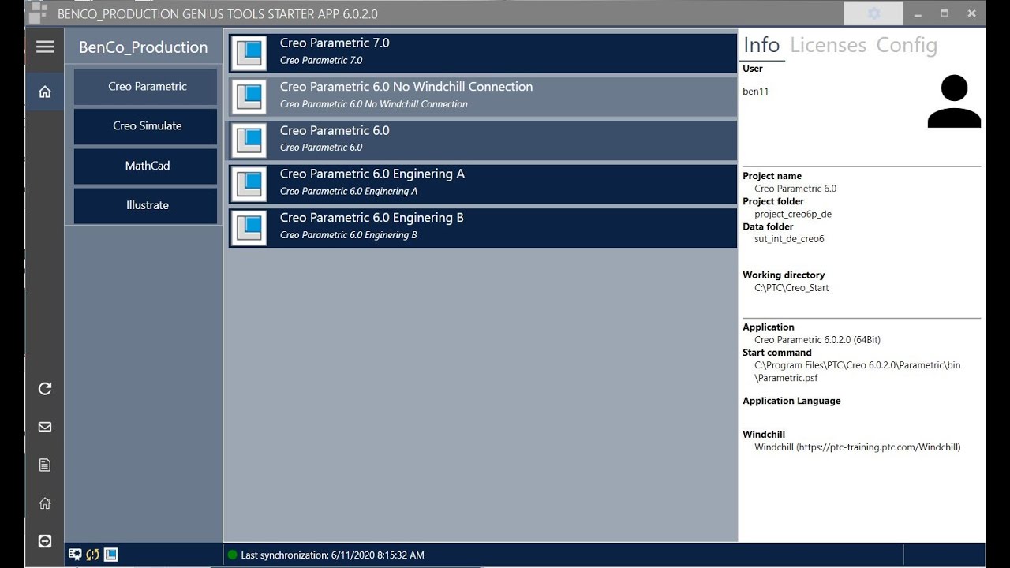This screenshot has height=568, width=1010.
Task: Click the data folder value sut_int_de_creo6
Action: (789, 239)
